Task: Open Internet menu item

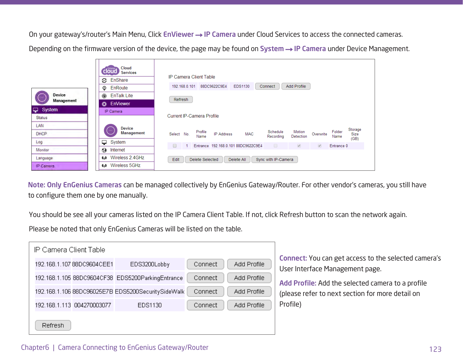Action: [x=126, y=150]
